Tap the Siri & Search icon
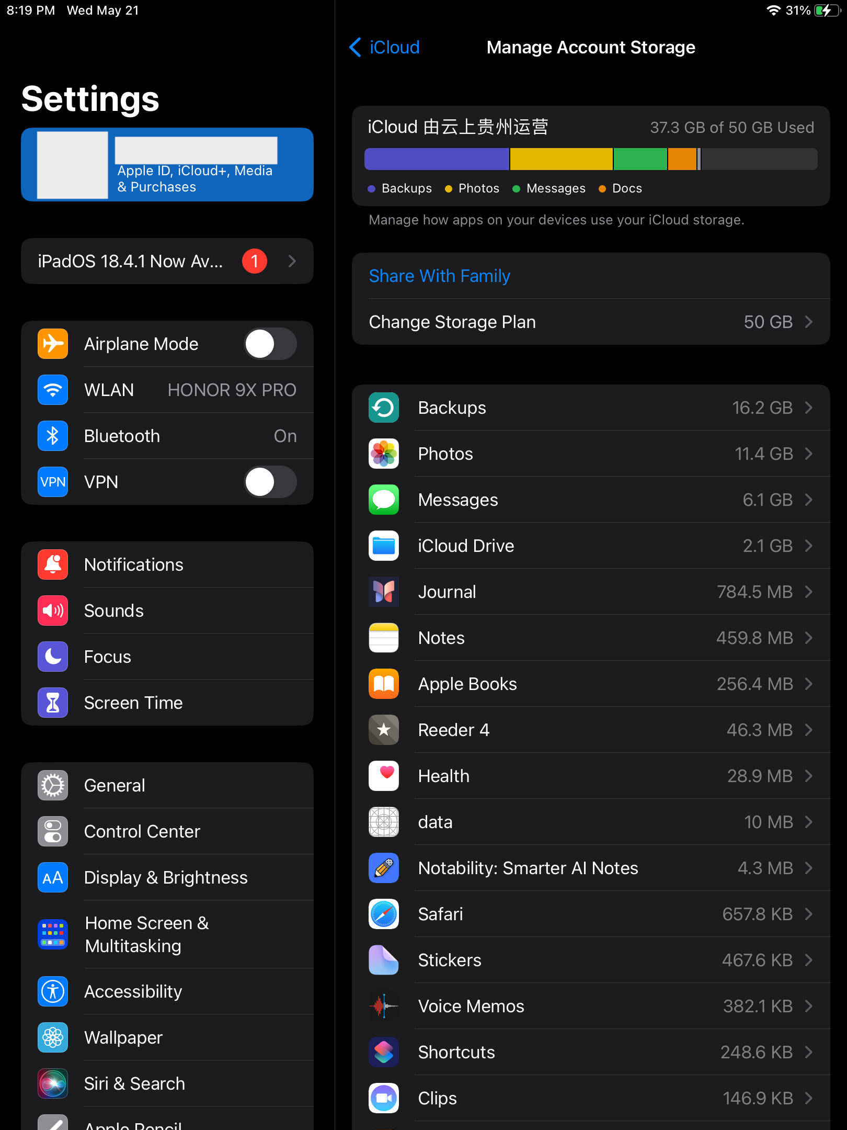The height and width of the screenshot is (1130, 847). click(53, 1083)
